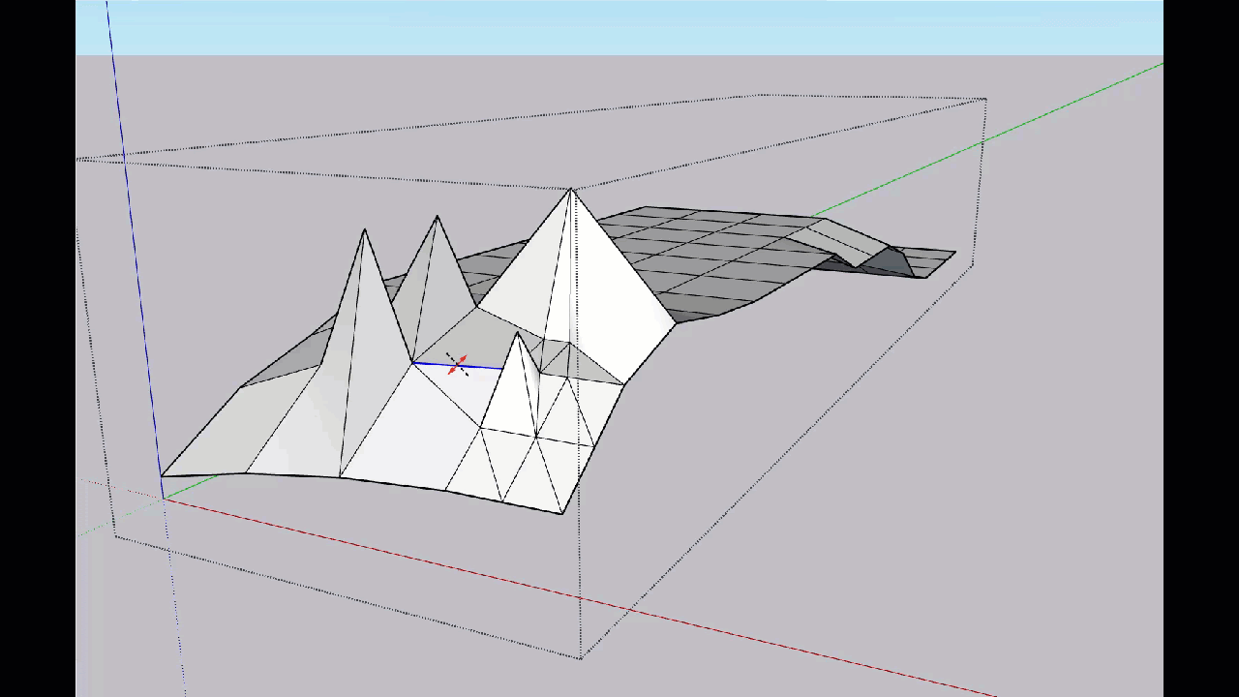Viewport: 1239px width, 697px height.
Task: Select the front bottom bounding box corner
Action: click(579, 658)
